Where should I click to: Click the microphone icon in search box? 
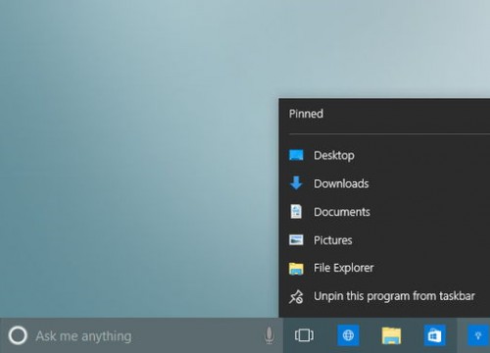coord(269,335)
